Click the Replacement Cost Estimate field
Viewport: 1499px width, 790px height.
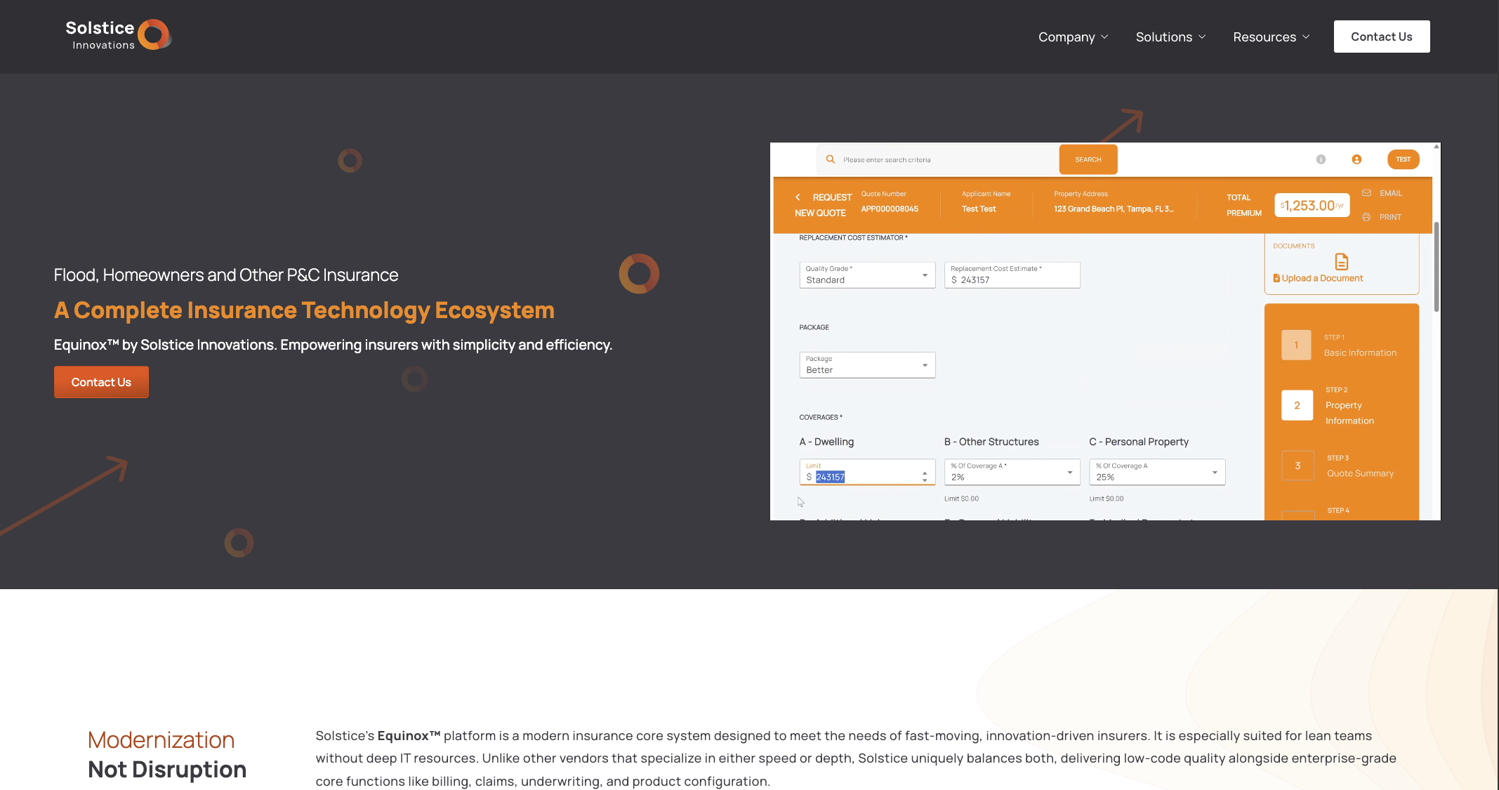click(1012, 275)
